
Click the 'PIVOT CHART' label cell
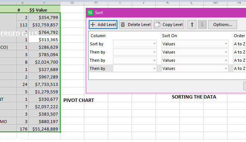(x=79, y=100)
